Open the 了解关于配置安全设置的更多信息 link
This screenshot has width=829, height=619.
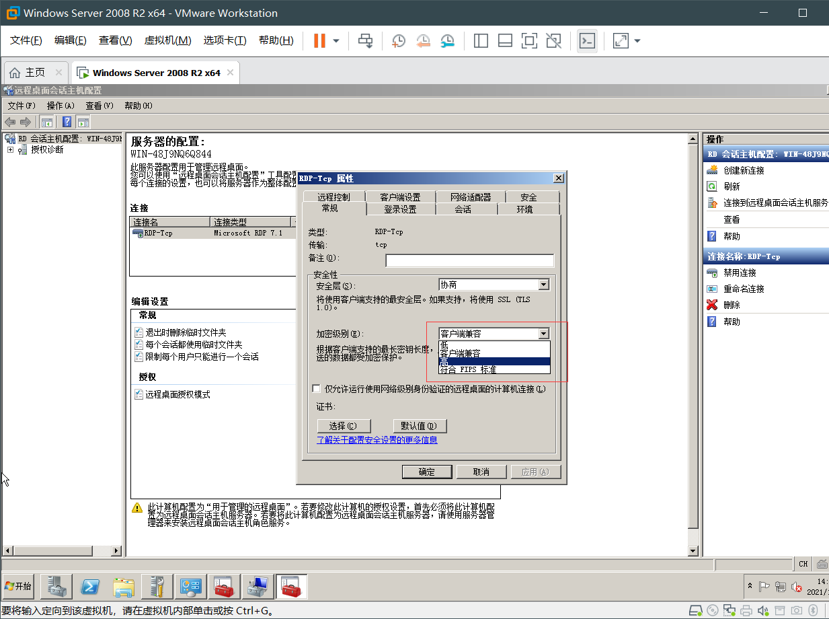(377, 440)
